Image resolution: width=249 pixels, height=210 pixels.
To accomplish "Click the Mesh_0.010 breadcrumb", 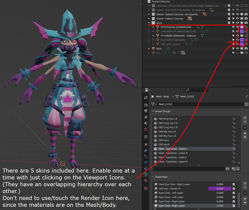I will (x=187, y=96).
